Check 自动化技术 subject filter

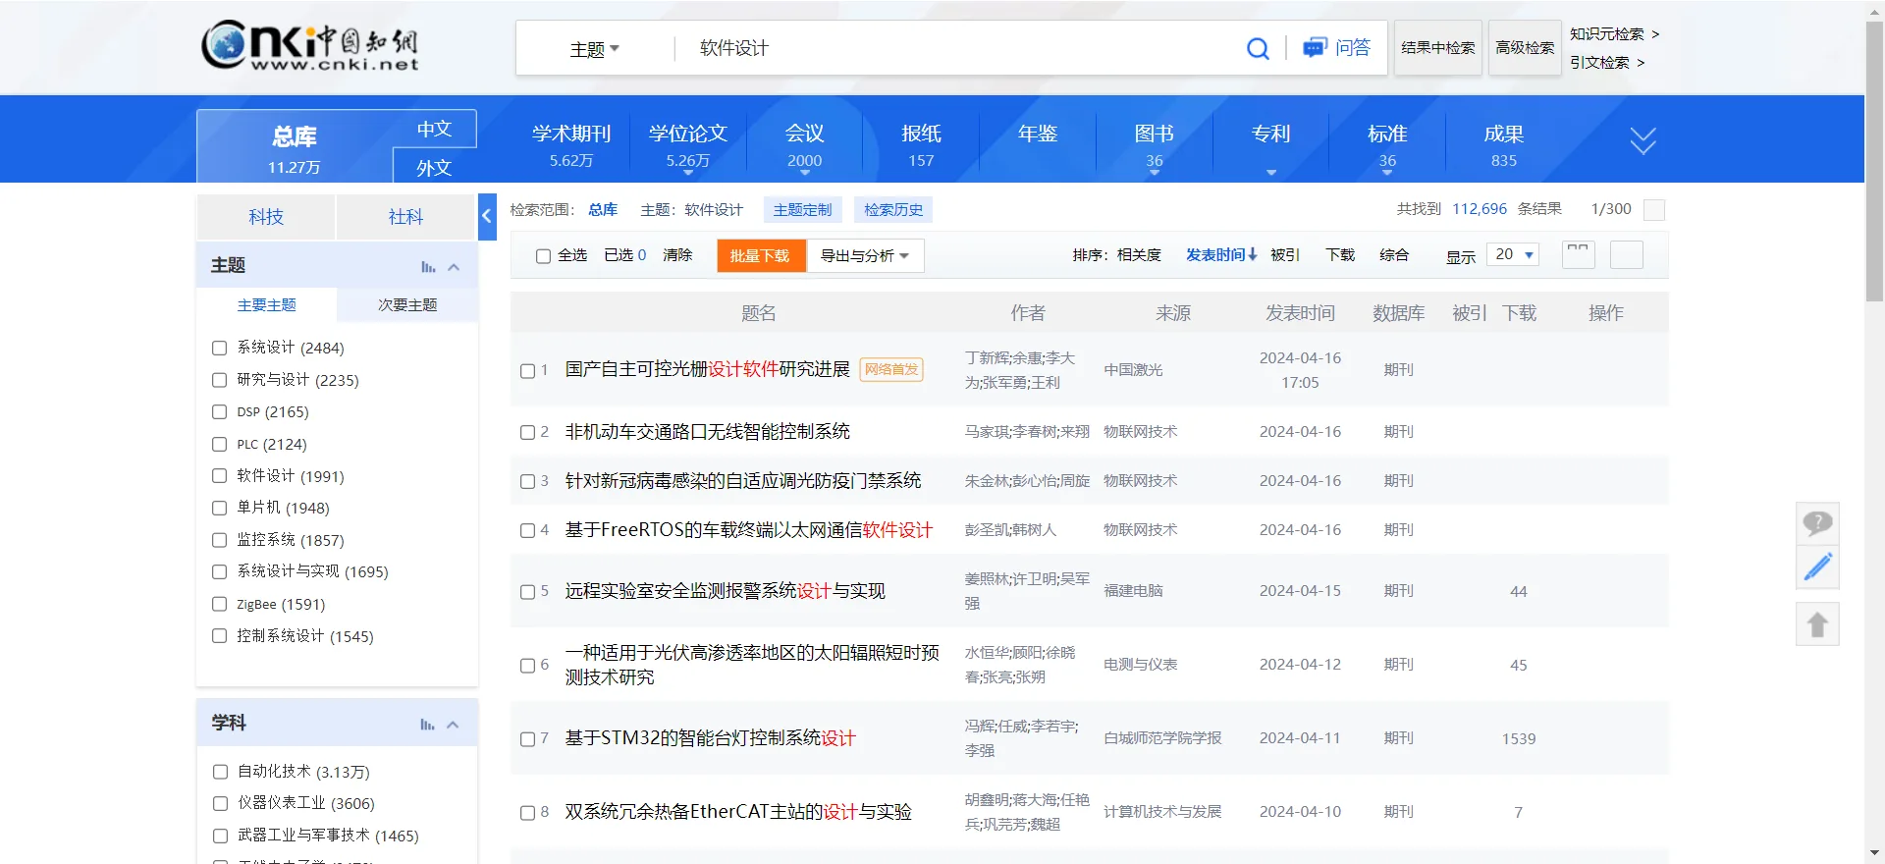pos(220,772)
